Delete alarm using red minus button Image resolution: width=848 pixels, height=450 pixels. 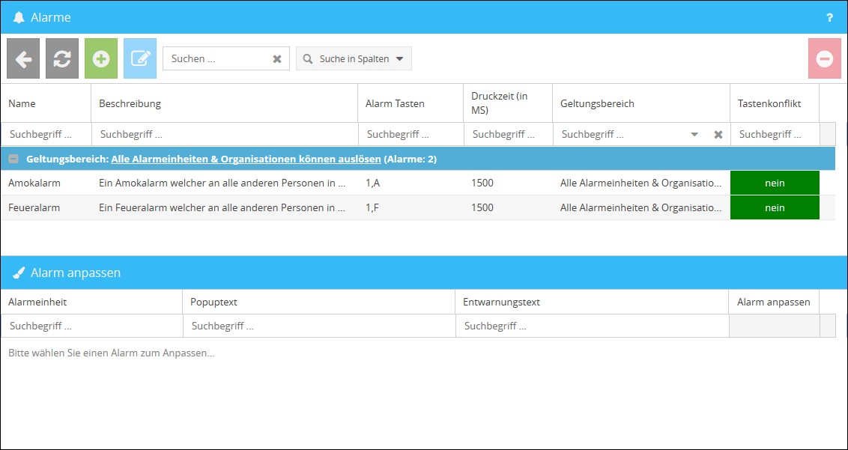[825, 58]
